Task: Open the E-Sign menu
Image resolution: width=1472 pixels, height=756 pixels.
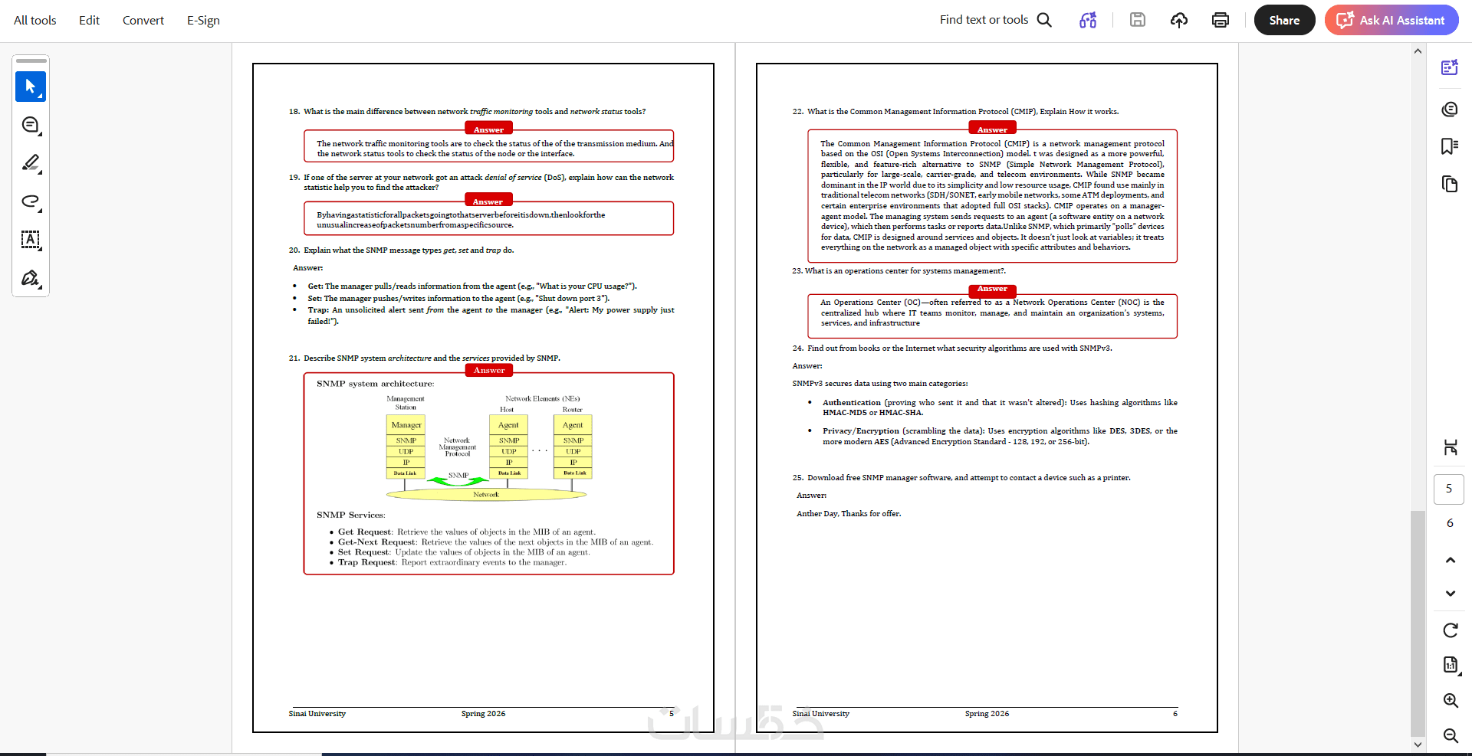Action: click(203, 20)
